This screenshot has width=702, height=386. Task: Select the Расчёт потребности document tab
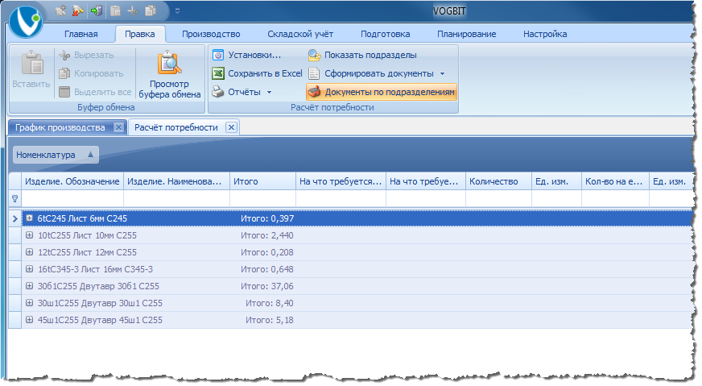point(176,128)
